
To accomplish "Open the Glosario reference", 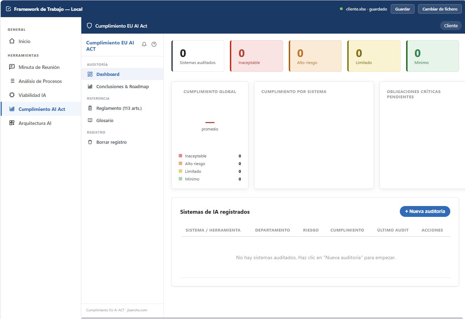I will [122, 120].
